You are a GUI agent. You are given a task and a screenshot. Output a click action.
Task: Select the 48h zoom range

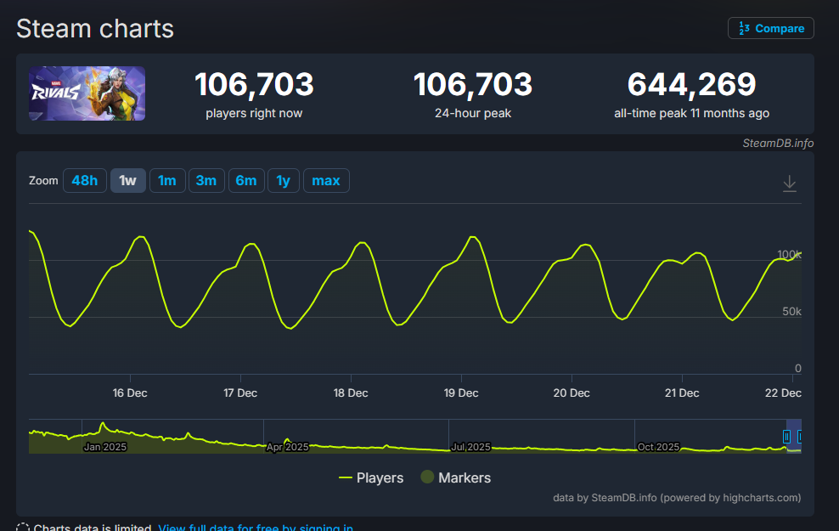pos(85,180)
